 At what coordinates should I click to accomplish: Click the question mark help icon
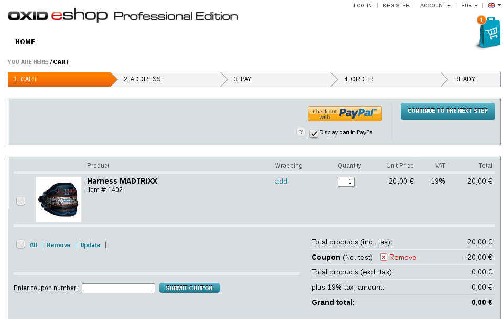pyautogui.click(x=301, y=132)
